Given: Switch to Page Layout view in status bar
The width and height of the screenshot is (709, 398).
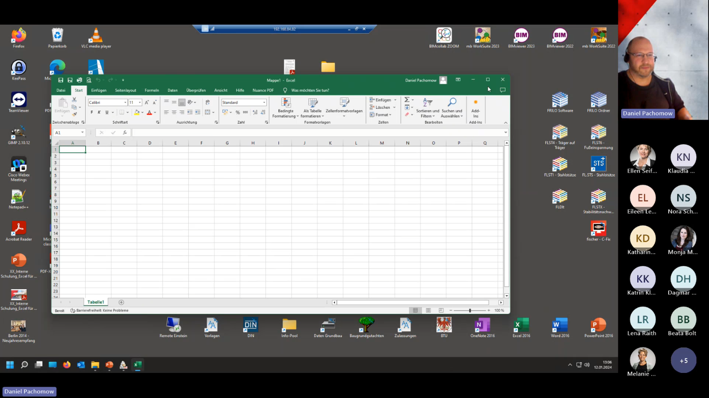Looking at the screenshot, I should point(428,310).
